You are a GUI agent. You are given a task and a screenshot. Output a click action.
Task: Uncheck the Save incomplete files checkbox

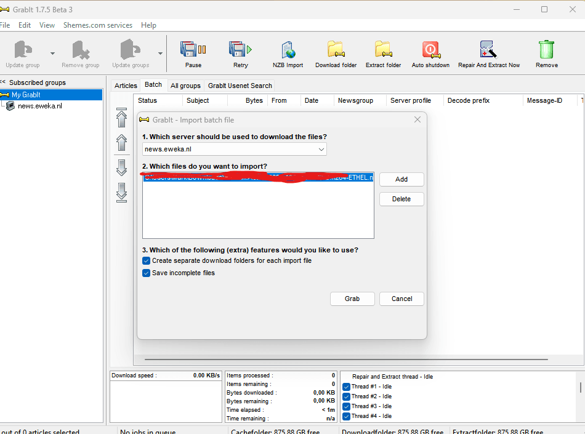coord(147,273)
